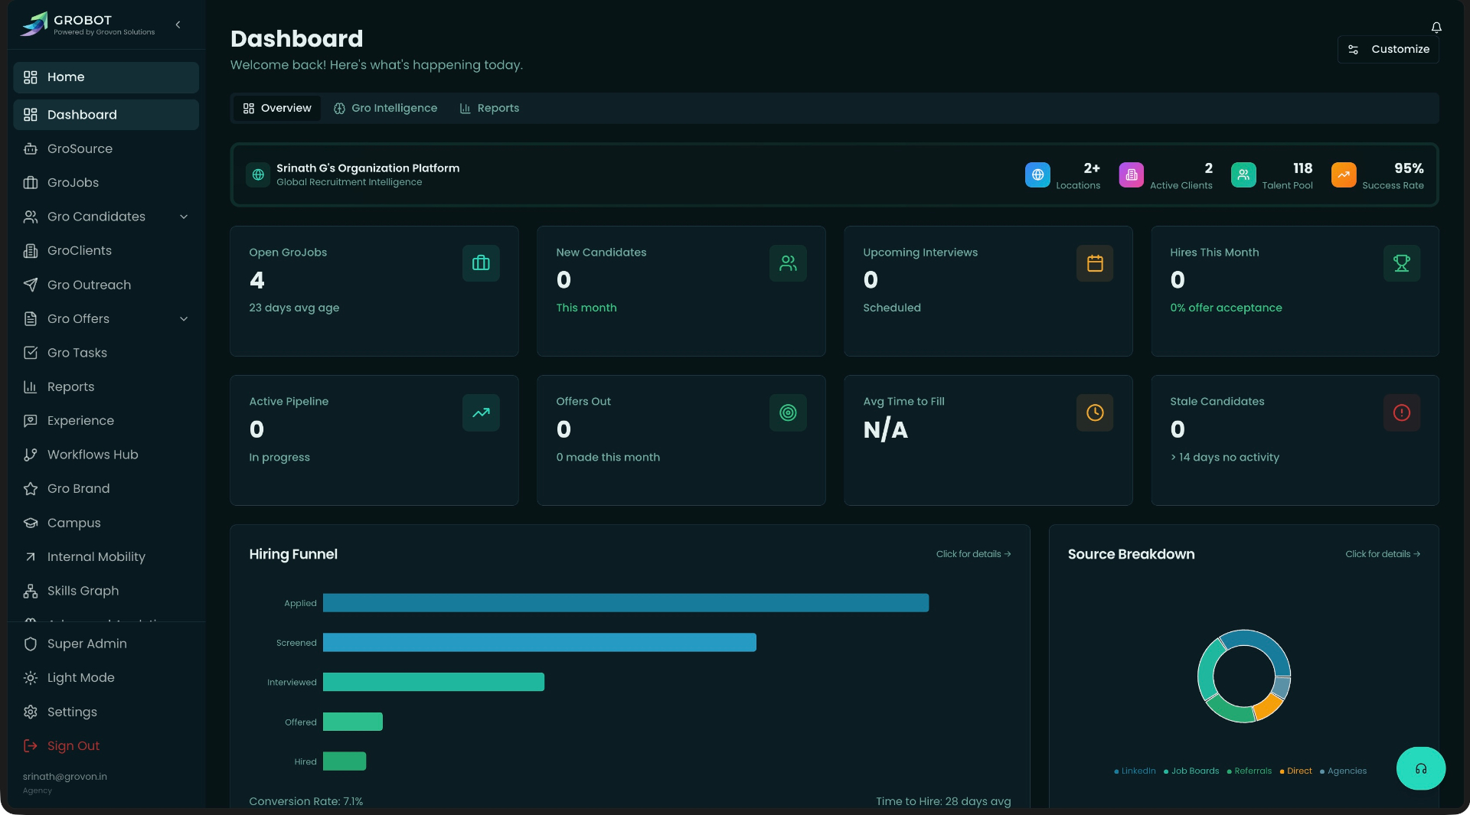Open Skills Graph in sidebar
The width and height of the screenshot is (1470, 815).
click(106, 591)
